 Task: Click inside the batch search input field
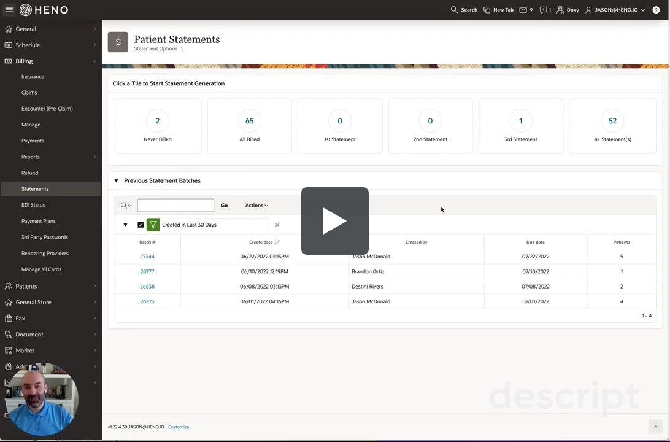tap(175, 204)
